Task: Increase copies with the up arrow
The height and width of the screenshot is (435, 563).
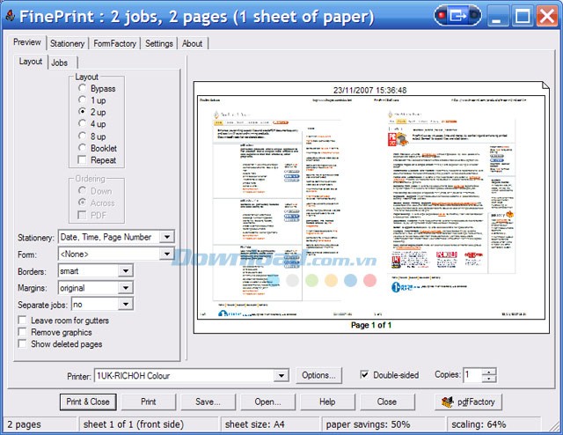Action: [489, 371]
